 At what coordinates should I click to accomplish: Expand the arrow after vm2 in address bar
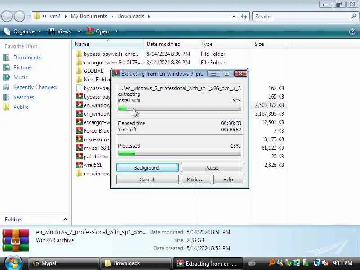[65, 16]
